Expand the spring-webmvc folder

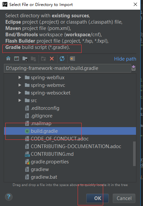(20, 85)
